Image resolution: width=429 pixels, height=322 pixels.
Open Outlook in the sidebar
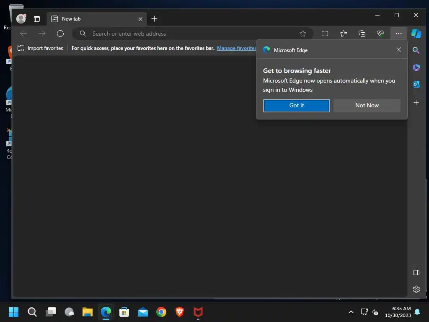(x=416, y=84)
